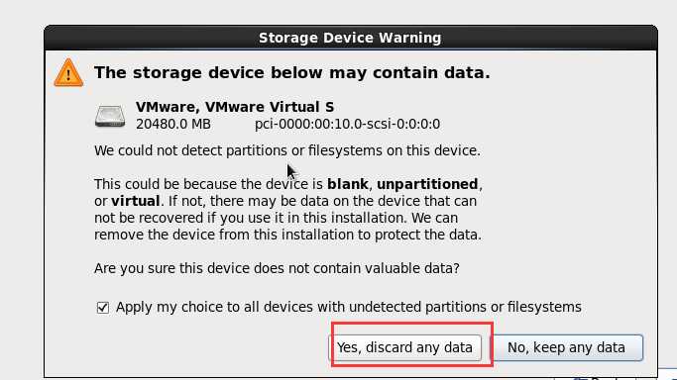Screen dimensions: 677x380
Task: Toggle the 'Apply my choice' checkbox
Action: point(103,308)
